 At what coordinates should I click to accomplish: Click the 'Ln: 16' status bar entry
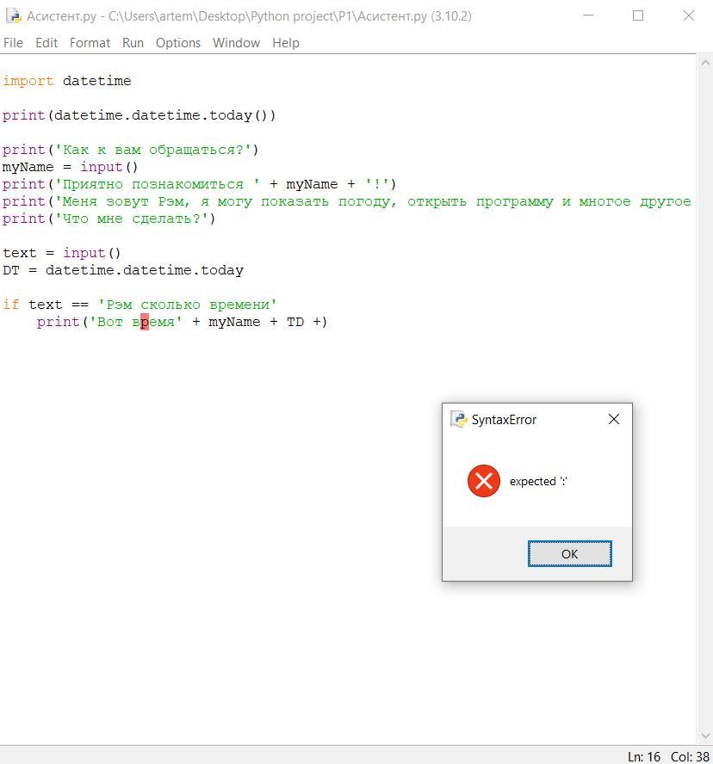coord(644,757)
